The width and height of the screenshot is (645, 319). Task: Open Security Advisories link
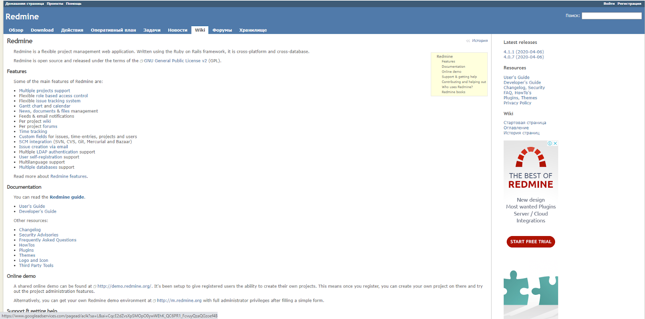(x=39, y=235)
